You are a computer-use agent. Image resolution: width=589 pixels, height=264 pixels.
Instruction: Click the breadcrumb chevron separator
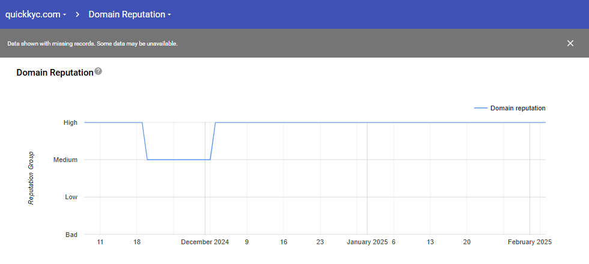[x=77, y=14]
